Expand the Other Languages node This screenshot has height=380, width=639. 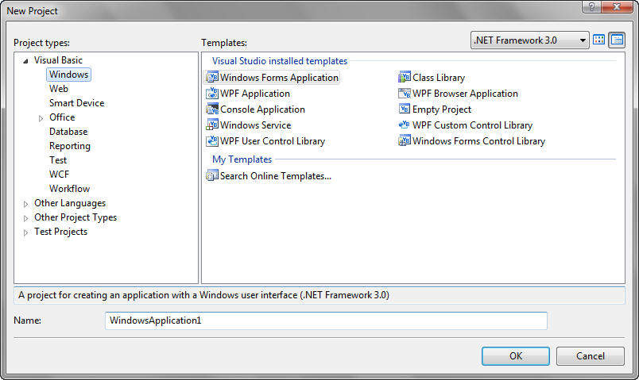pos(26,204)
